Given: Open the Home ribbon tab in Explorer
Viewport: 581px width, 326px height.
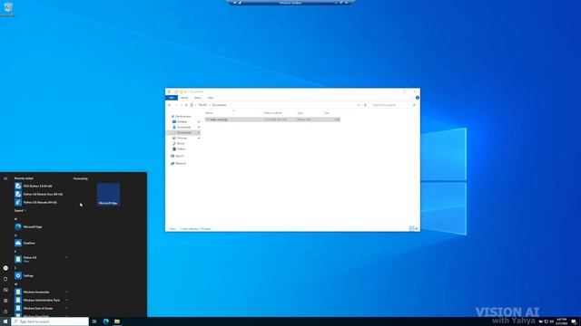Looking at the screenshot, I should tap(184, 98).
